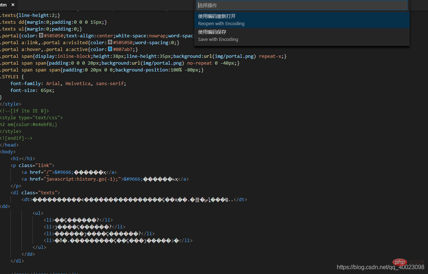The image size is (428, 274).
Task: Click the dl class="texts" tag
Action: (x=35, y=192)
